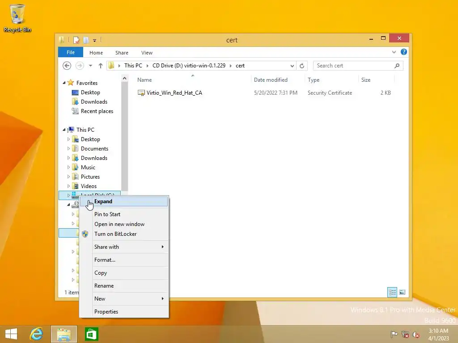This screenshot has width=458, height=343.
Task: Expand the Videos tree node
Action: (68, 186)
